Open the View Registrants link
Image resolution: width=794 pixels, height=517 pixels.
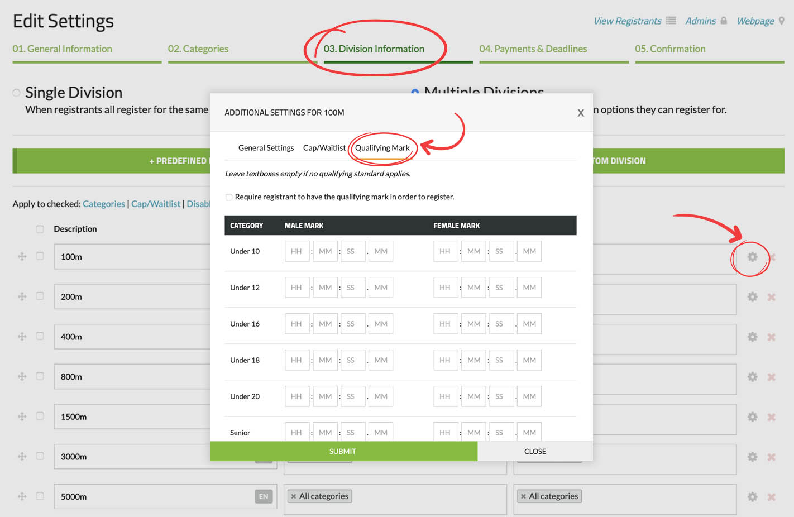click(627, 21)
